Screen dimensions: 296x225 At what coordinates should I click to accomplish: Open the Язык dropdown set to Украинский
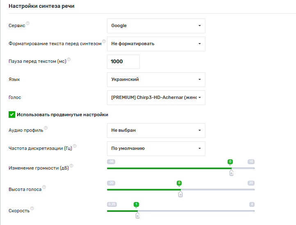[156, 80]
